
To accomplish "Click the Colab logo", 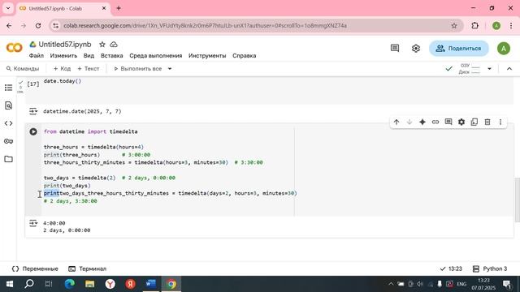I will (15, 49).
